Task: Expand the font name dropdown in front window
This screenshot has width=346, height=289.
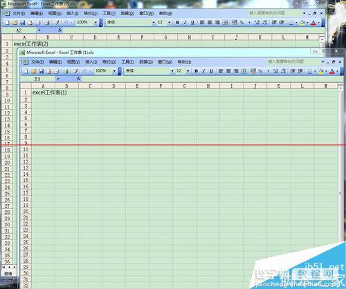Action: coord(172,71)
